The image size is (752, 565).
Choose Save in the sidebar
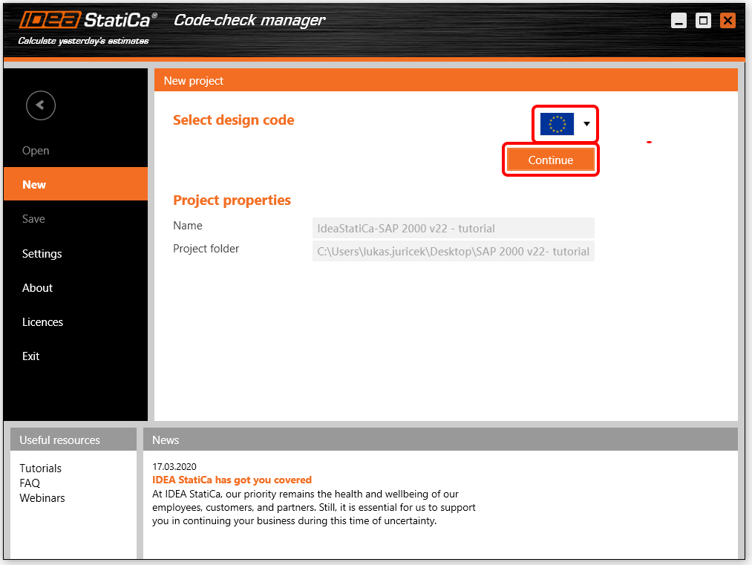(33, 219)
